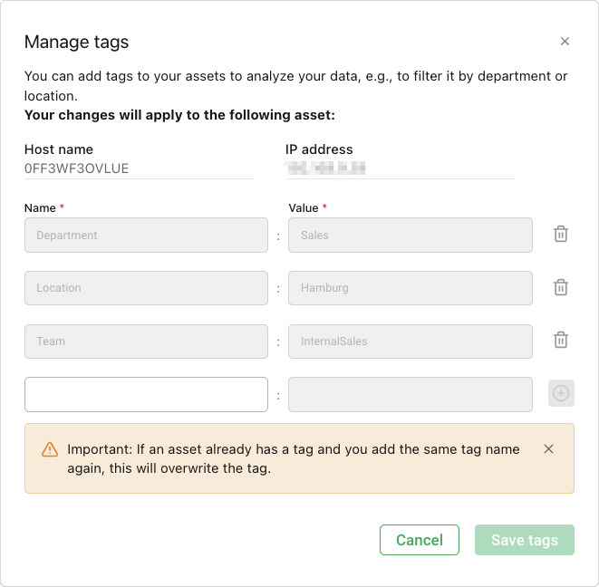
Task: Click the orange warning triangle icon
Action: pyautogui.click(x=50, y=449)
